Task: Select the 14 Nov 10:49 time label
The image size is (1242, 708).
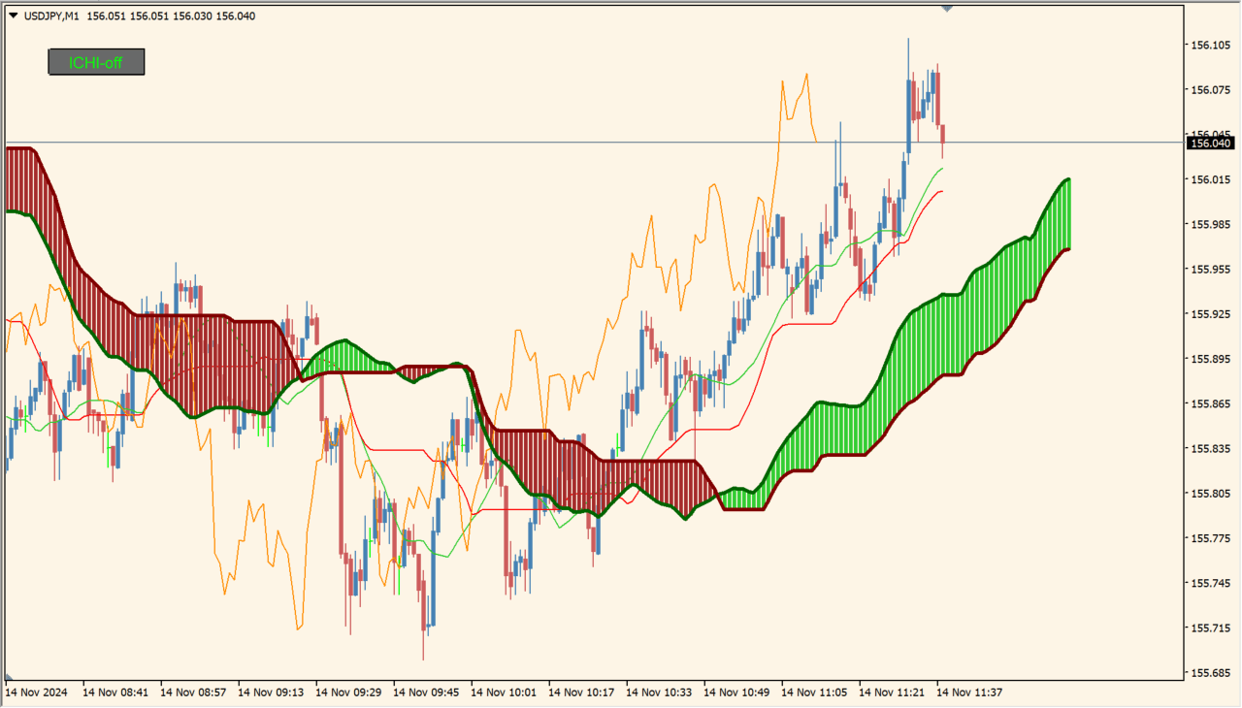Action: click(x=736, y=692)
